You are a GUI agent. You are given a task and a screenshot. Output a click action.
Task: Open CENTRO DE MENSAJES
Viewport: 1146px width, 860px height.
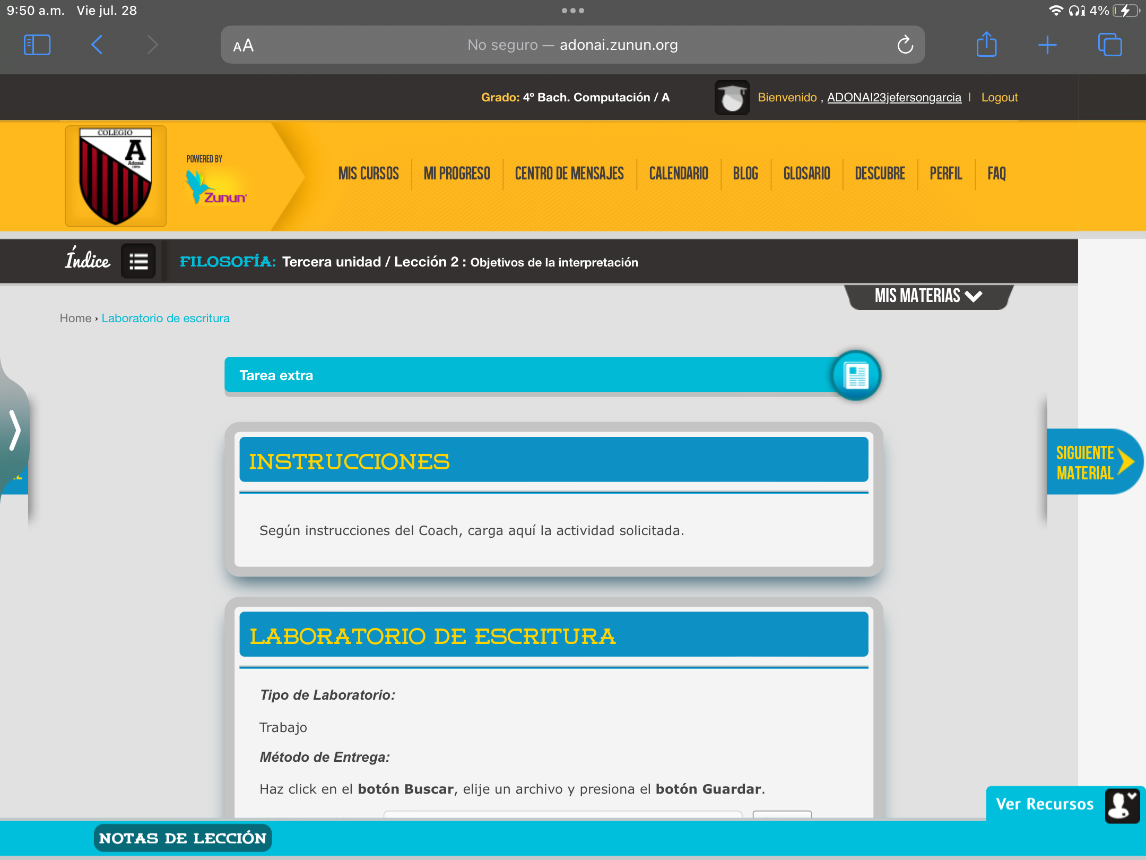click(569, 174)
